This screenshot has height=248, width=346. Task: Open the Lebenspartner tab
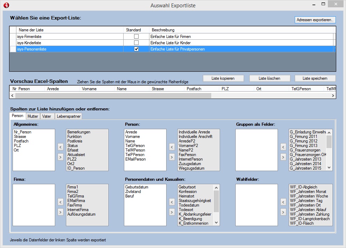(x=68, y=116)
